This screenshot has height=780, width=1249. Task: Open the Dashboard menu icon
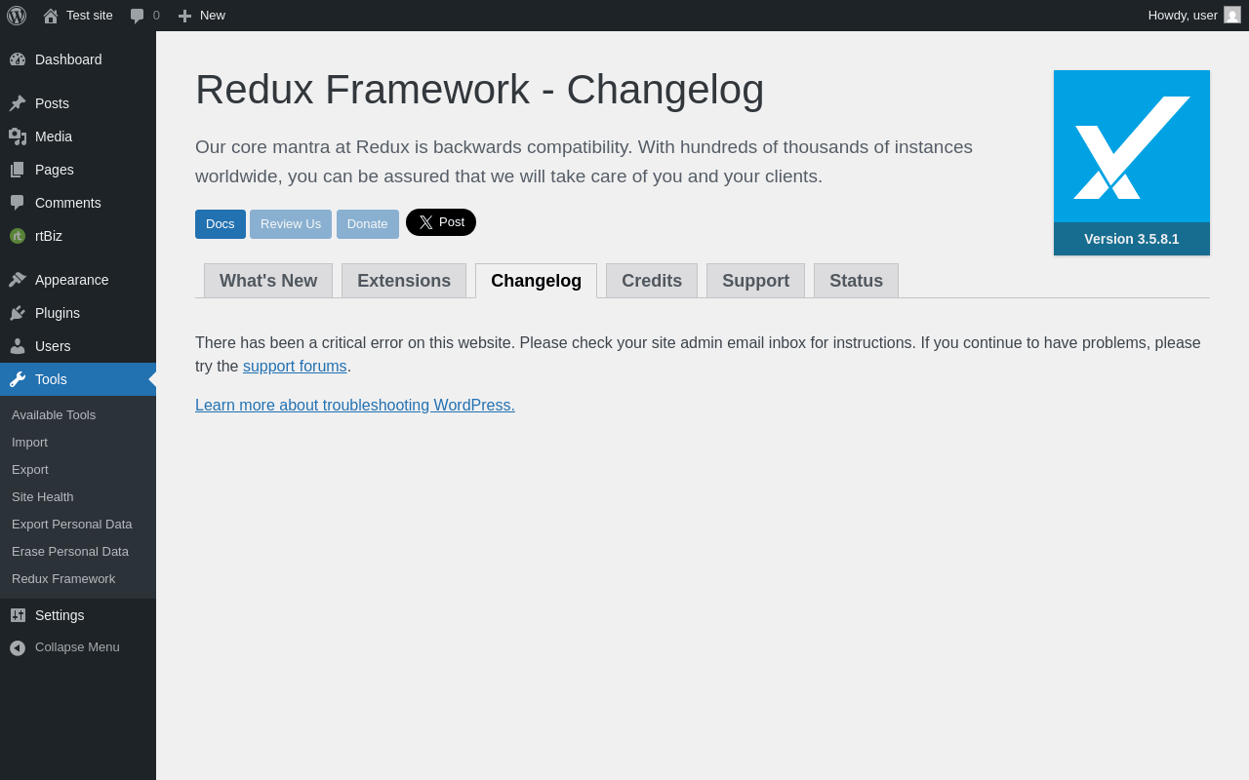pyautogui.click(x=18, y=59)
